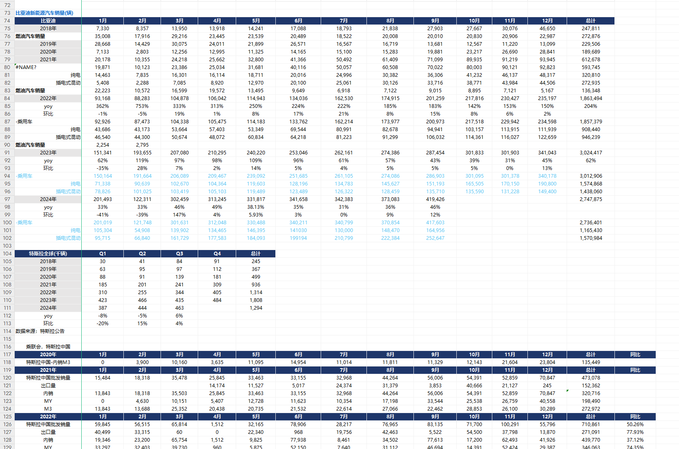Click the total value 3,012,906
The width and height of the screenshot is (679, 449).
[591, 176]
